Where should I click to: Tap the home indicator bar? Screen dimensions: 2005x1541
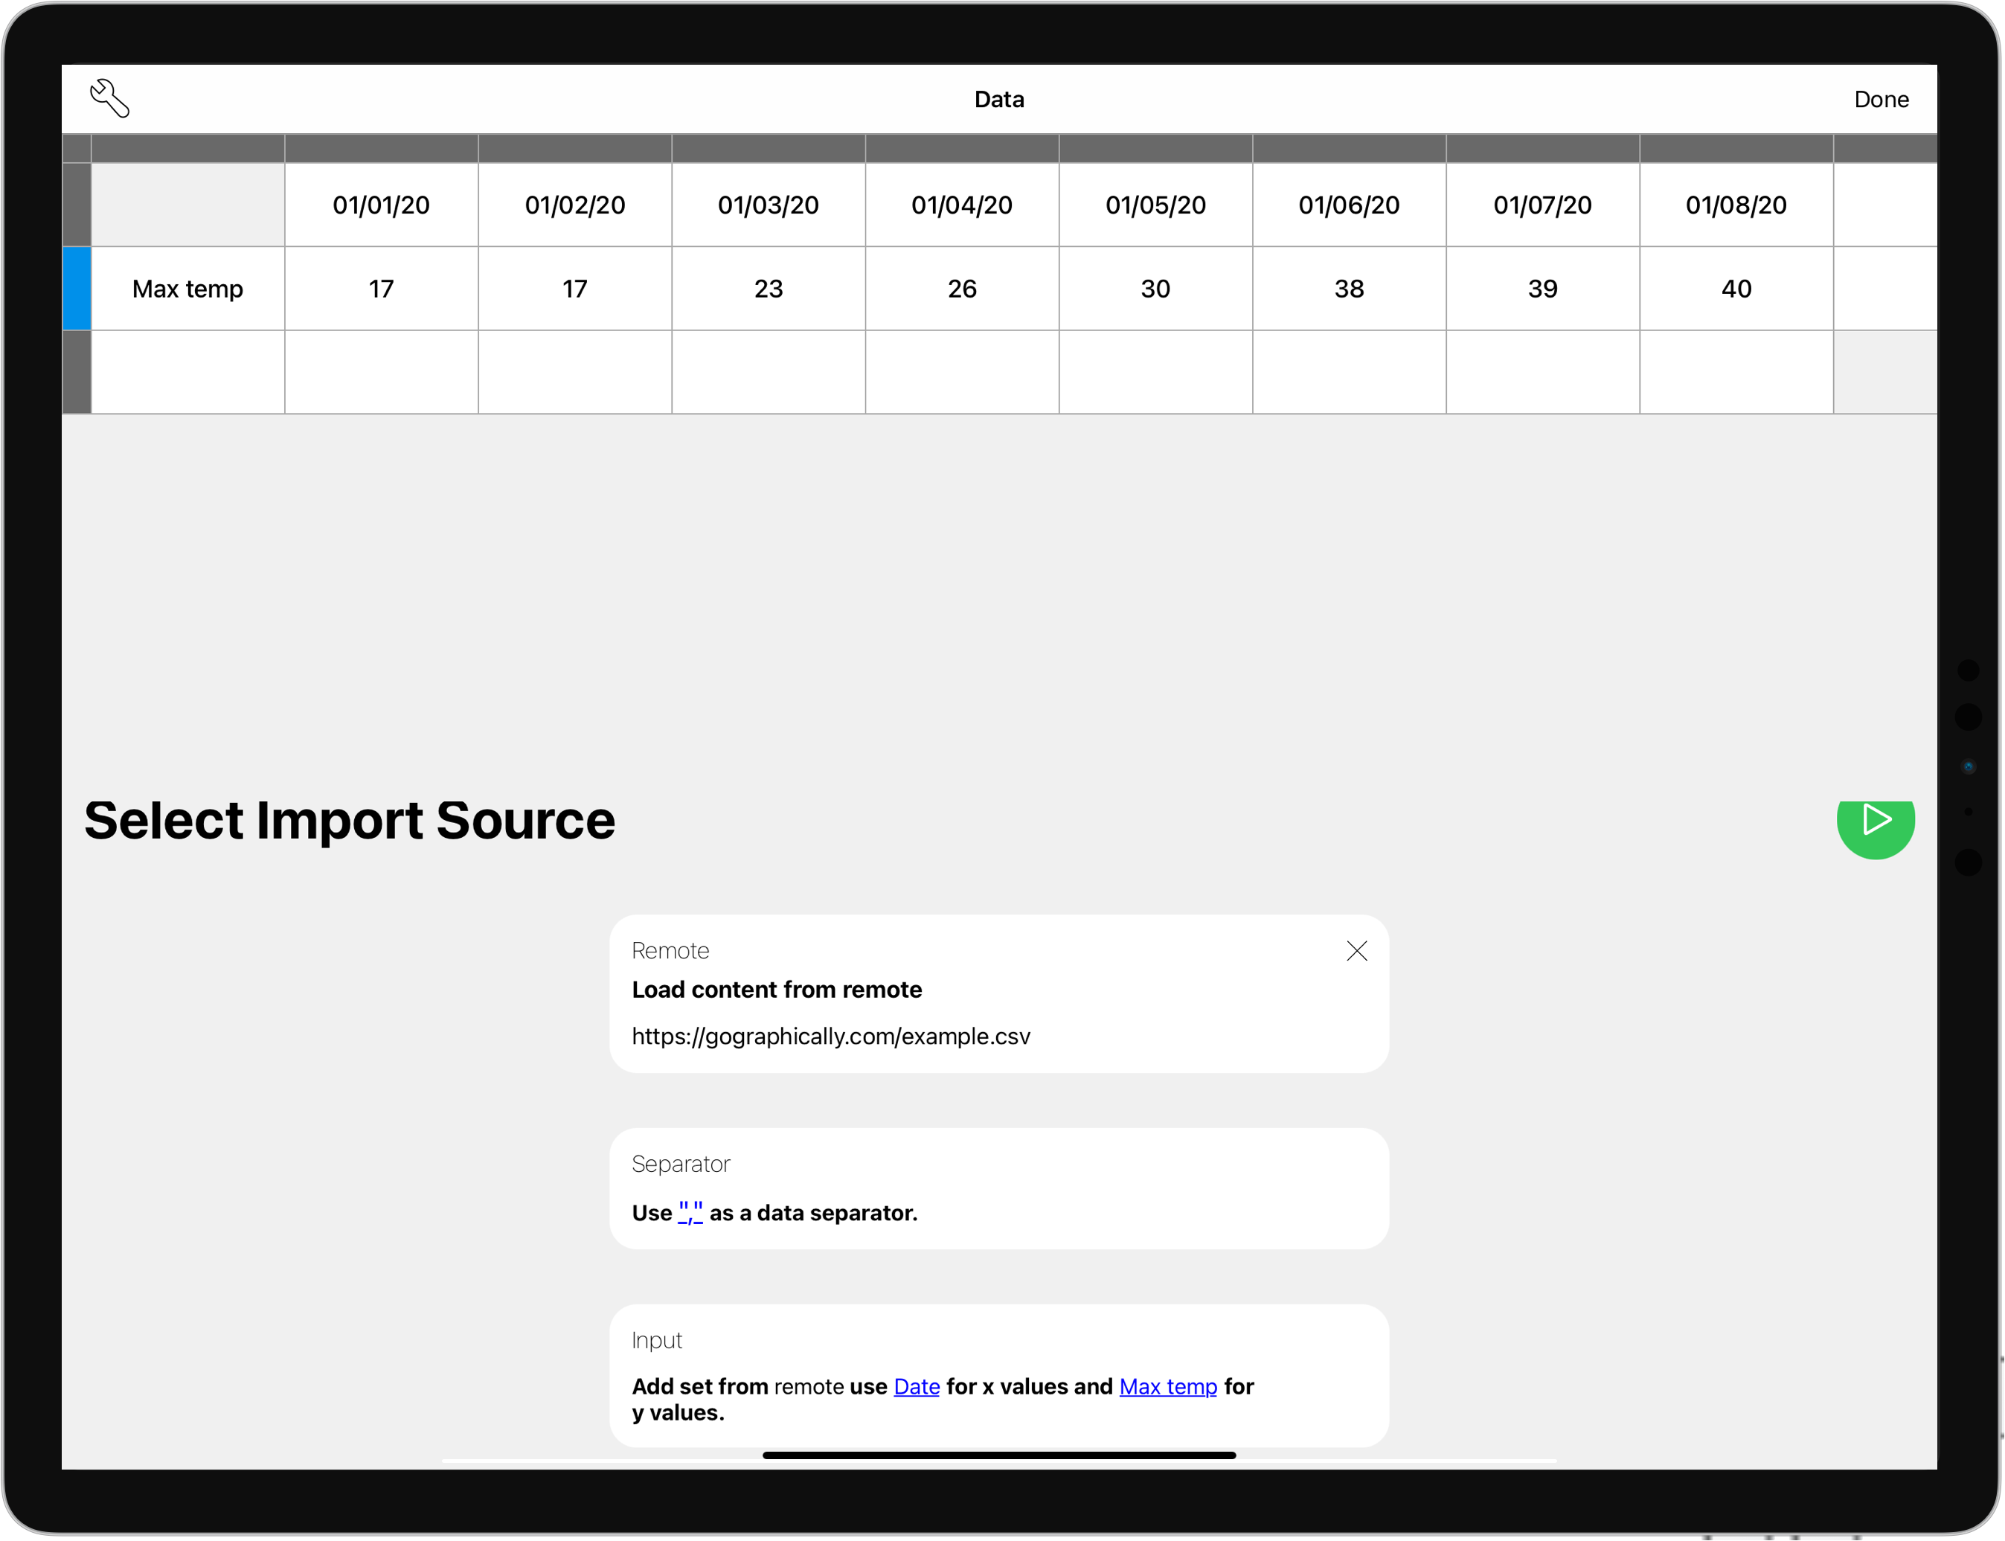click(x=999, y=1455)
